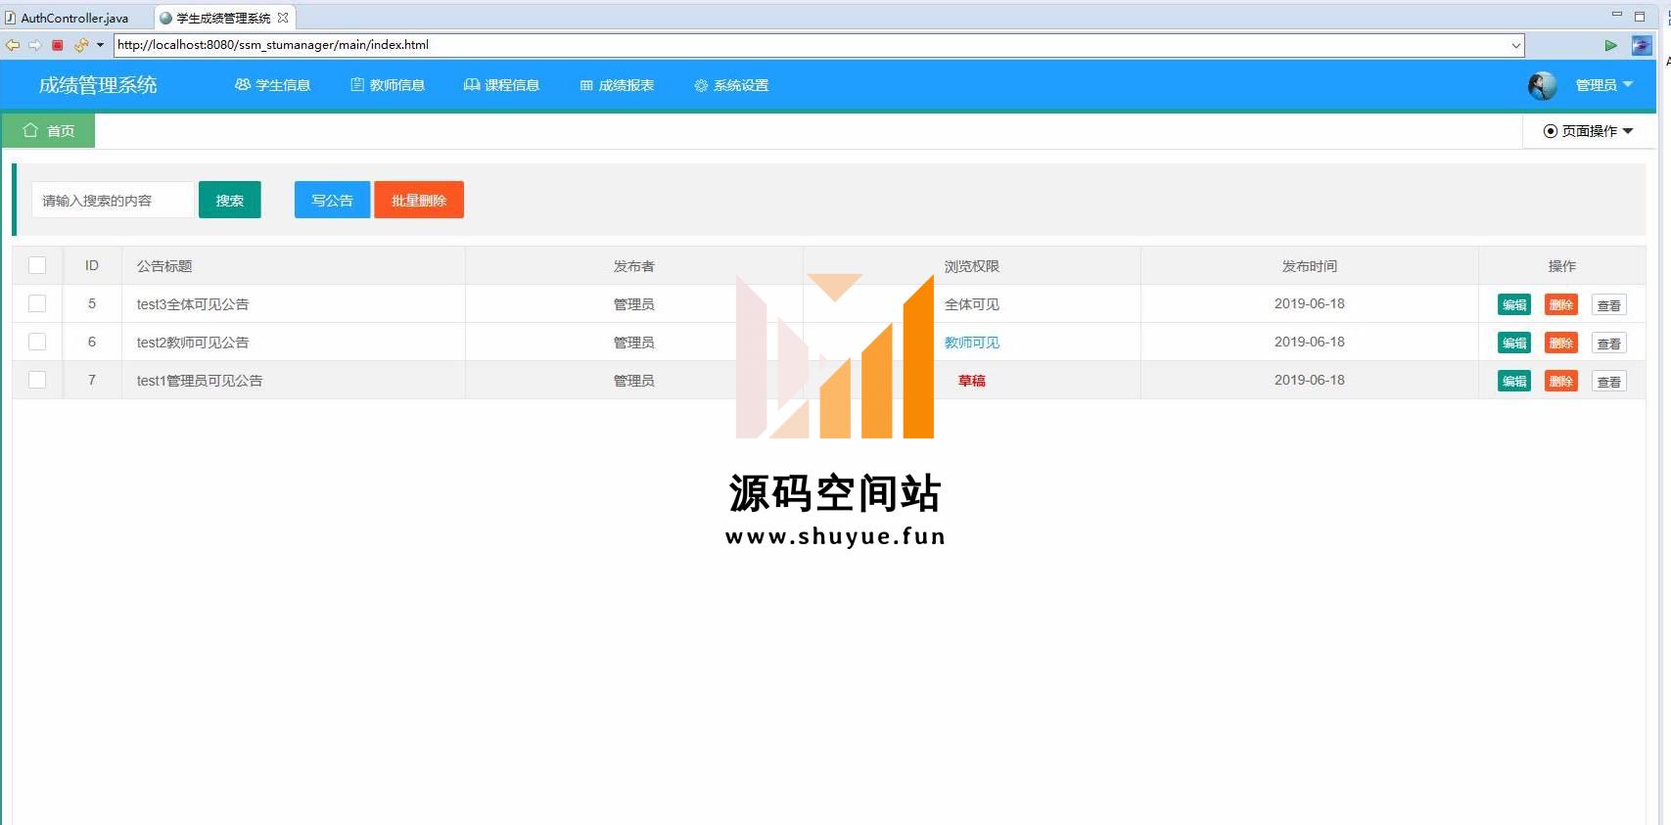Click the refresh page icon
1671x825 pixels.
click(81, 45)
